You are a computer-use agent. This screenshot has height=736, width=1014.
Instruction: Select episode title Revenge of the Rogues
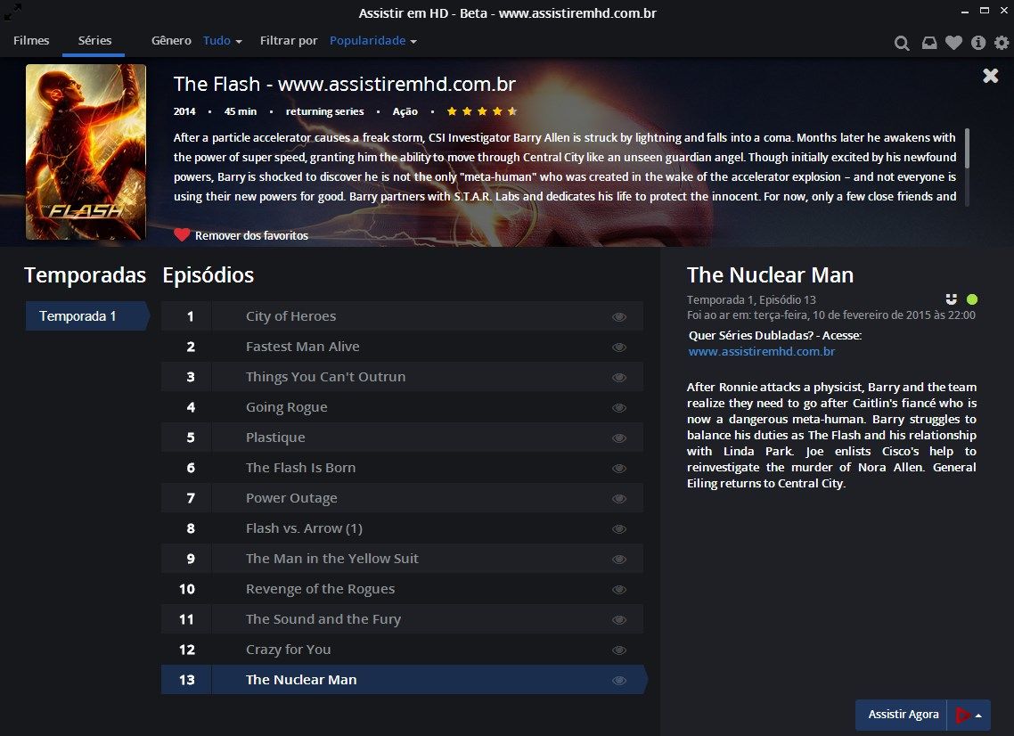(320, 589)
